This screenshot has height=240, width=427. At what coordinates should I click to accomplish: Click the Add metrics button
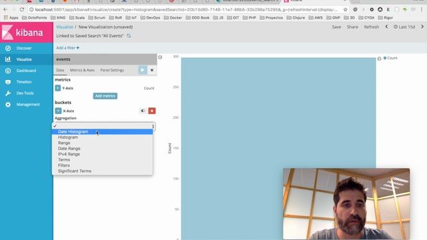105,96
